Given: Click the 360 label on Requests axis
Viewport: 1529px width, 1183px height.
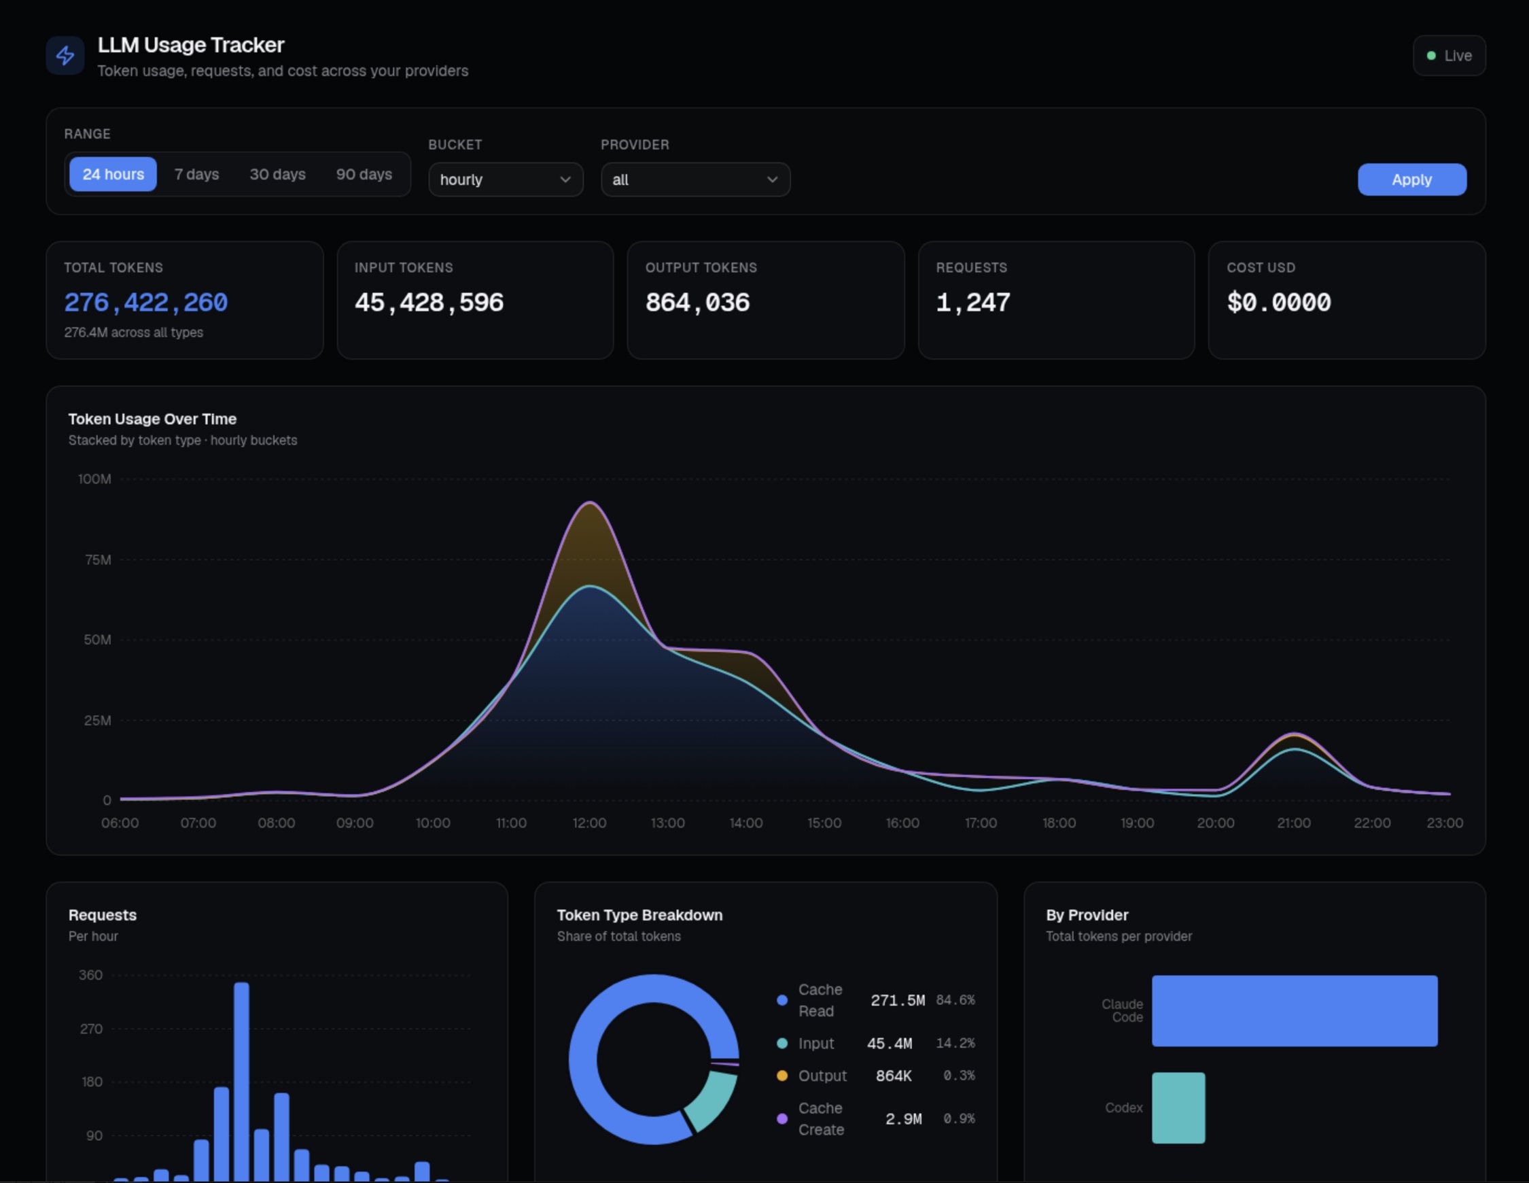Looking at the screenshot, I should point(90,975).
